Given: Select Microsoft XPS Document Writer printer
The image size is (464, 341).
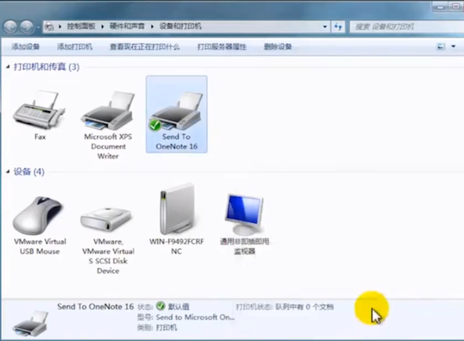Looking at the screenshot, I should [x=108, y=112].
